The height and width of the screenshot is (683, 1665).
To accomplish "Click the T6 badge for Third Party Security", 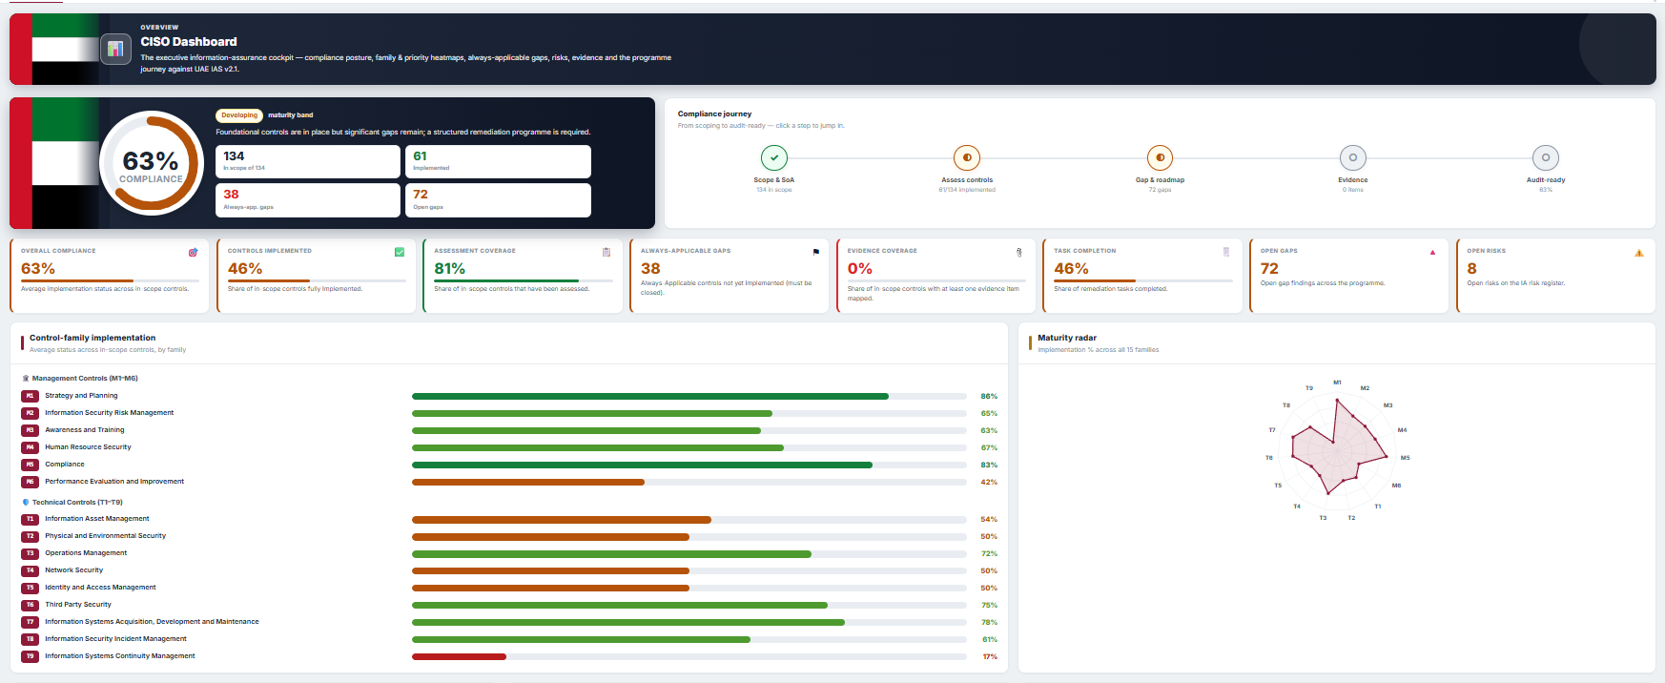I will [x=30, y=605].
